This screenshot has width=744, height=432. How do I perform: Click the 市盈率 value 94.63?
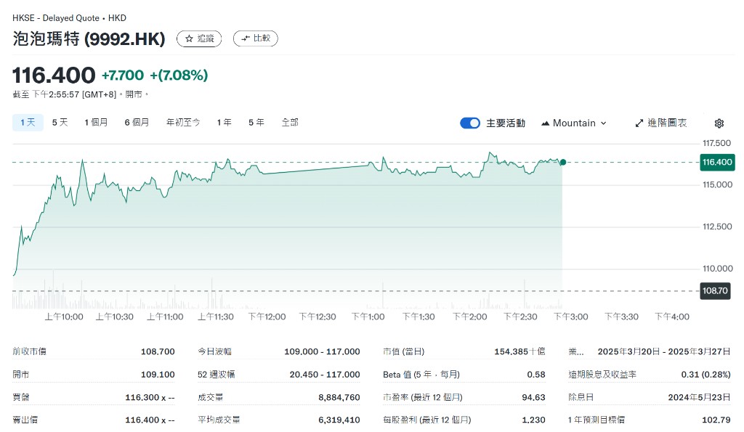point(534,397)
